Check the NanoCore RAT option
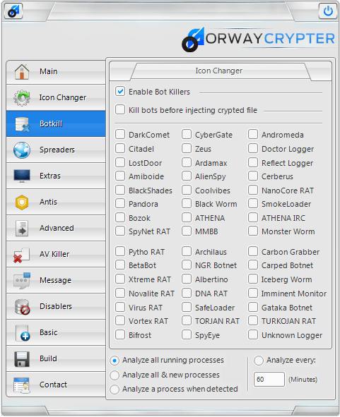Image resolution: width=340 pixels, height=417 pixels. click(253, 190)
